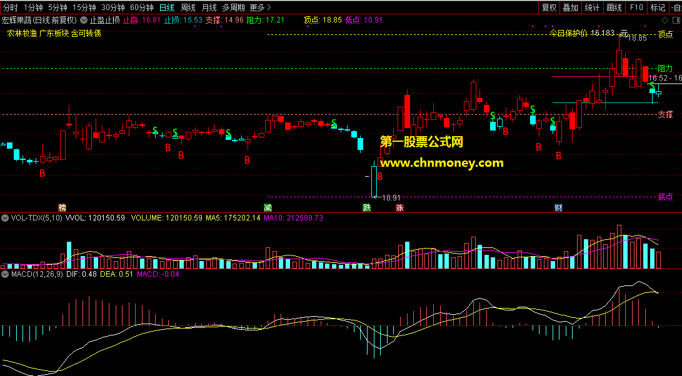The image size is (682, 376).
Task: Select the 月线 monthly chart tab
Action: point(209,7)
